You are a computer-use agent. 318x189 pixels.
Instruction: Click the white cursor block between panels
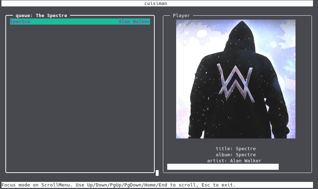tap(157, 173)
